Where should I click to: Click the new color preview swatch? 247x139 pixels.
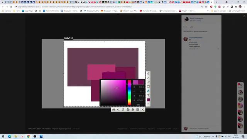point(135,82)
